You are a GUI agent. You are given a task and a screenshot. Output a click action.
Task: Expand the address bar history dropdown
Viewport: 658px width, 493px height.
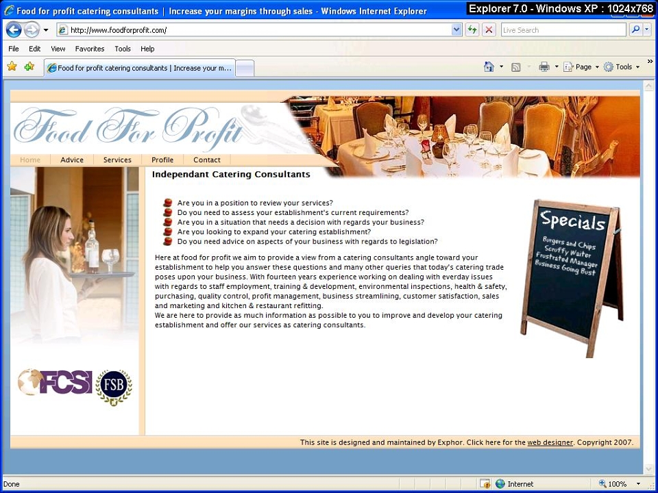(x=456, y=29)
